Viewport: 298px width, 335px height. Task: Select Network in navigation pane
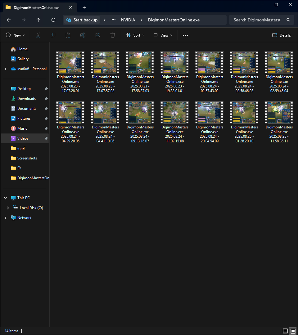[25, 218]
